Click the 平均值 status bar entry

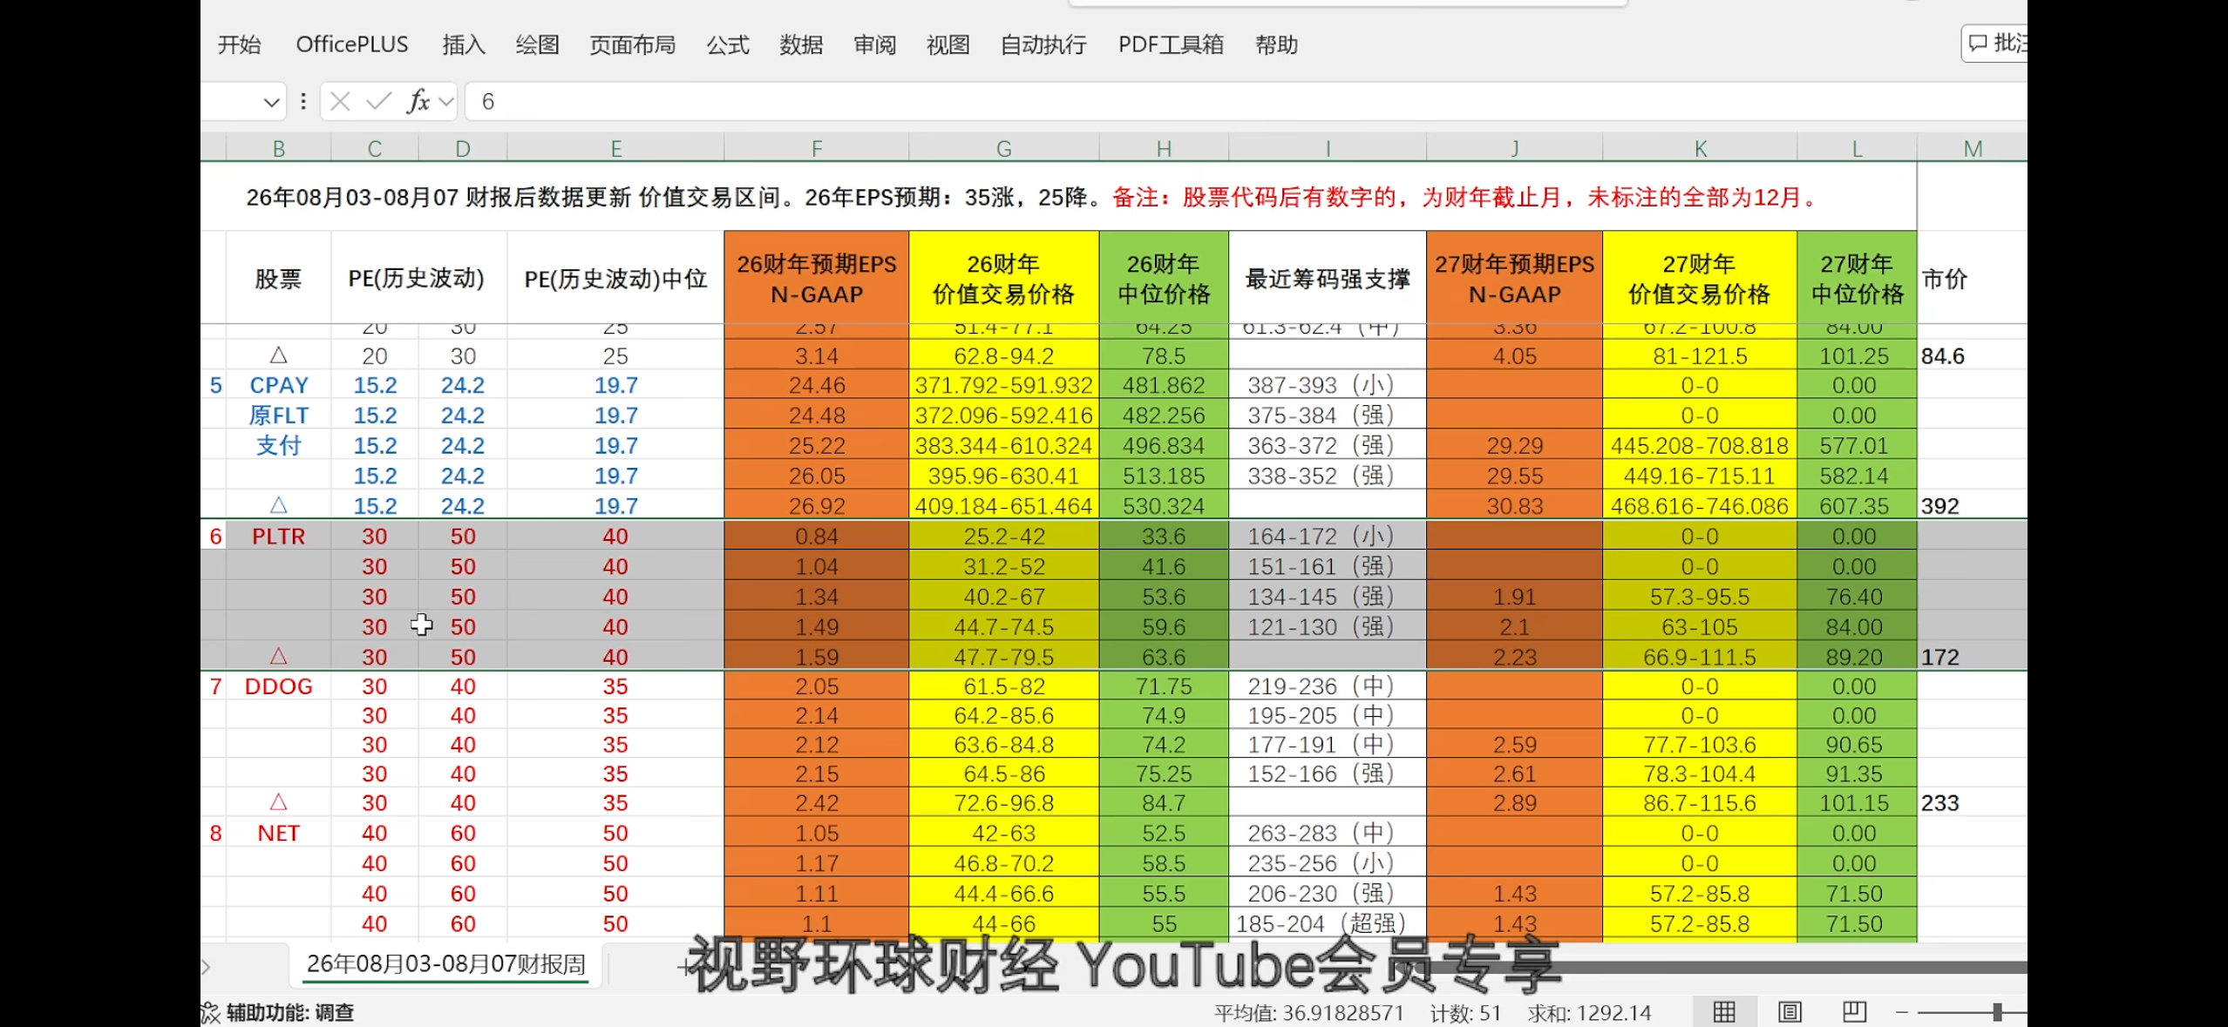pos(1309,1013)
